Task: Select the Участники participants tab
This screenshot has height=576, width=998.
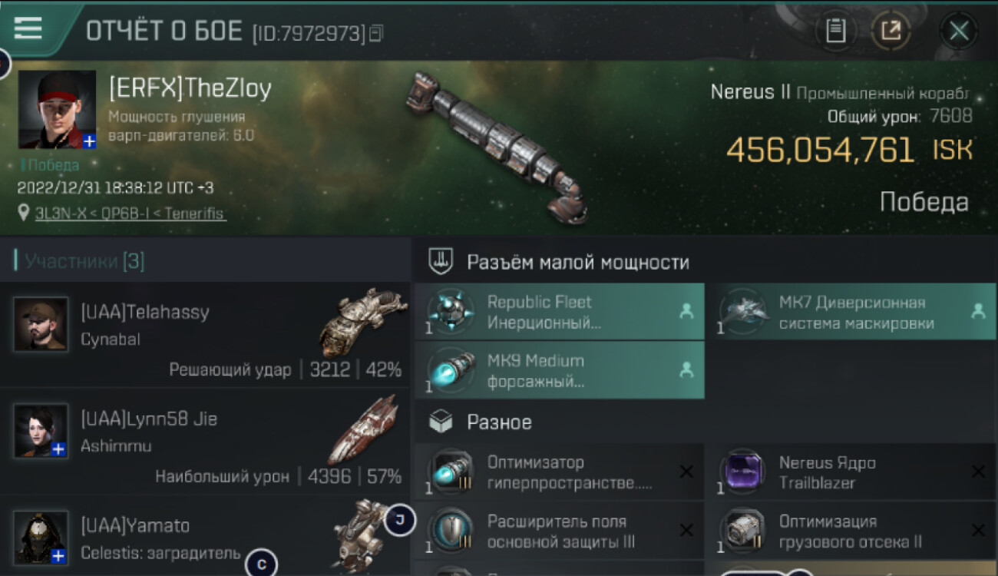Action: [79, 261]
